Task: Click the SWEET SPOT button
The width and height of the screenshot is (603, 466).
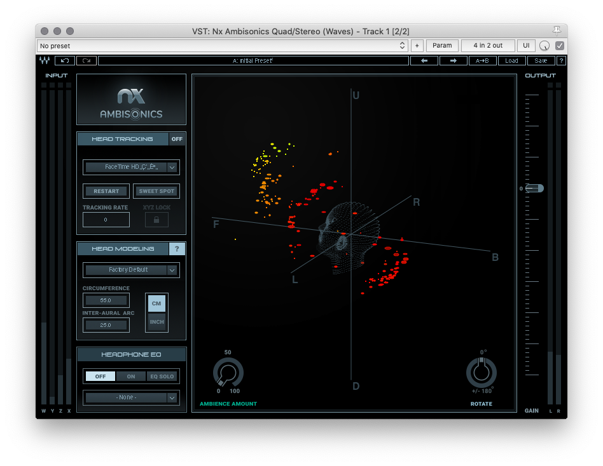Action: [156, 191]
